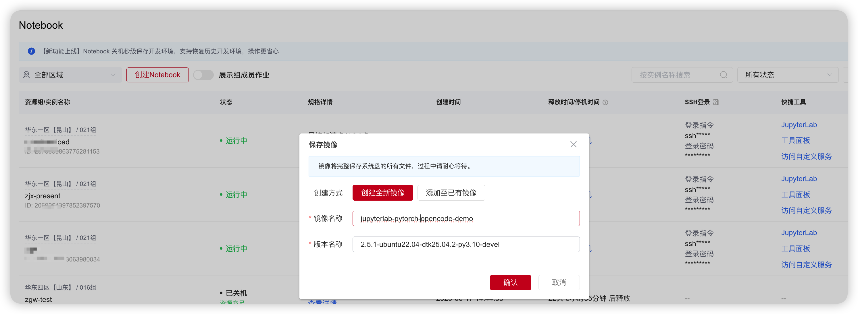The width and height of the screenshot is (858, 314).
Task: Click the 登录密码 text in the first row
Action: tap(699, 146)
